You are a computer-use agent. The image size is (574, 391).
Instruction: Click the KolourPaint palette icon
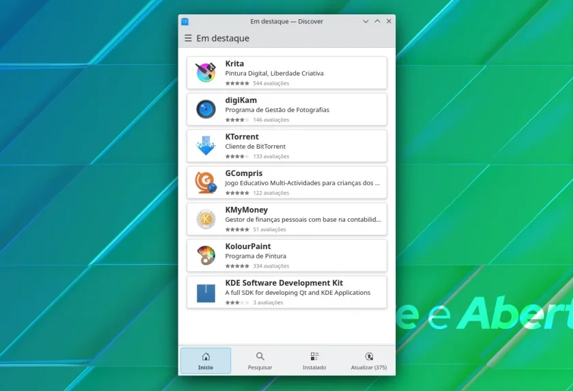pyautogui.click(x=206, y=255)
